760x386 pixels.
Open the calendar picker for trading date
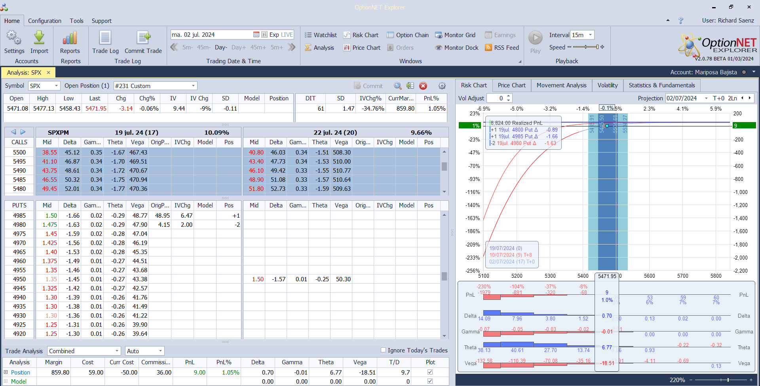click(x=256, y=35)
